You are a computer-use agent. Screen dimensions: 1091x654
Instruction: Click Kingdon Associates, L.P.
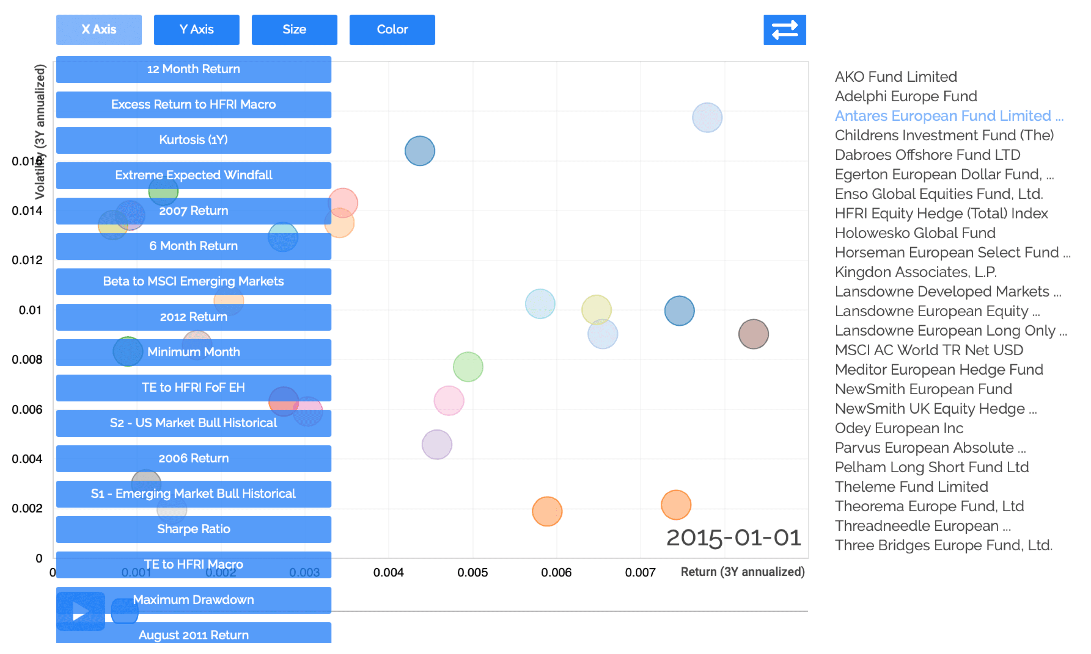pos(915,272)
